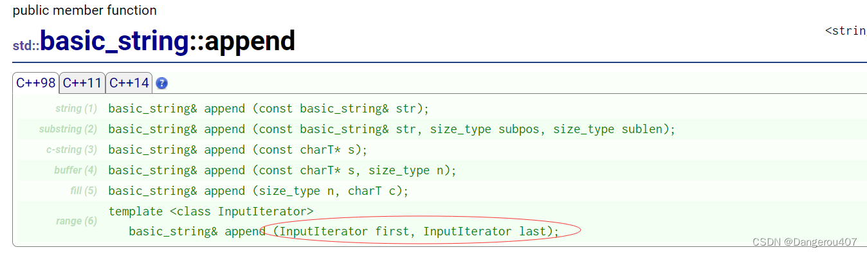Click the signature with subpos and sublen
The height and width of the screenshot is (254, 867).
pos(392,129)
